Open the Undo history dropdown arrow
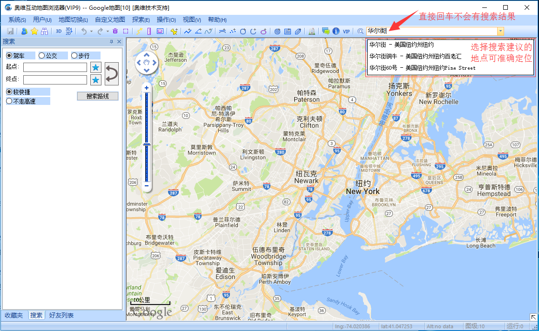This screenshot has width=539, height=331. pos(91,31)
